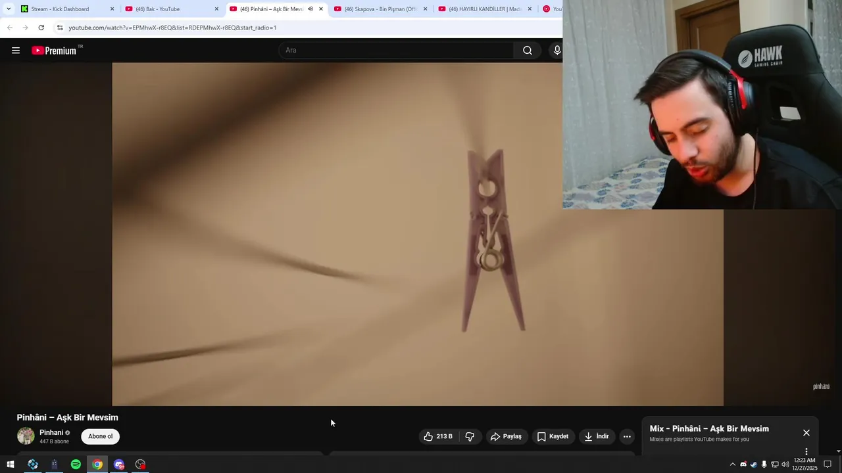Viewport: 842px width, 473px height.
Task: Click 'Mixes are playlists YouTube makes for you'
Action: point(699,439)
